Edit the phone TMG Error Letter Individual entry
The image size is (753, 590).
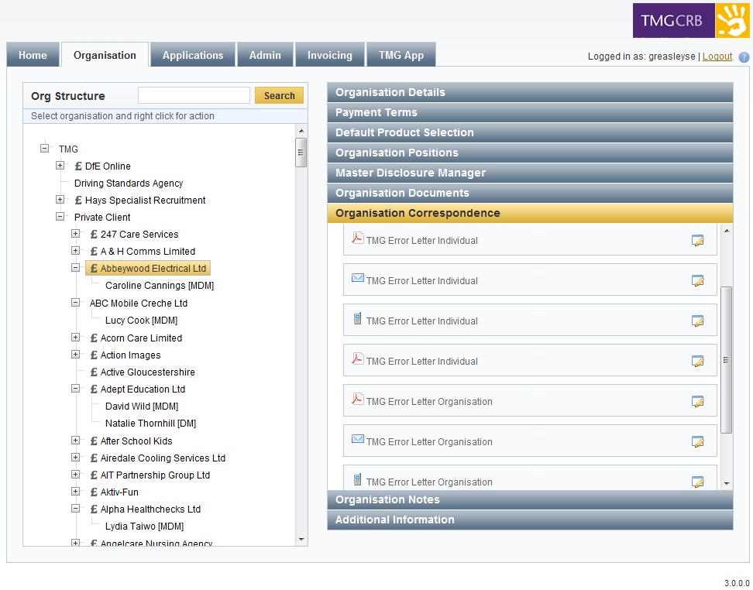tap(697, 321)
